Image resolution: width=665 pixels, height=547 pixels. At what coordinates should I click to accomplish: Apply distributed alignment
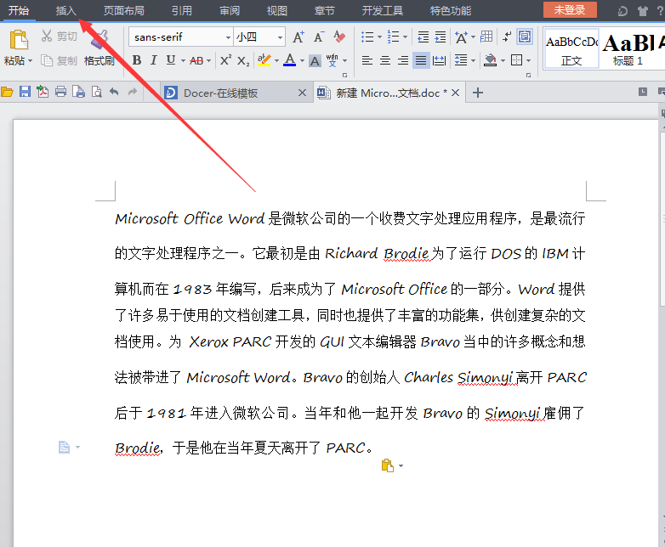coord(439,61)
